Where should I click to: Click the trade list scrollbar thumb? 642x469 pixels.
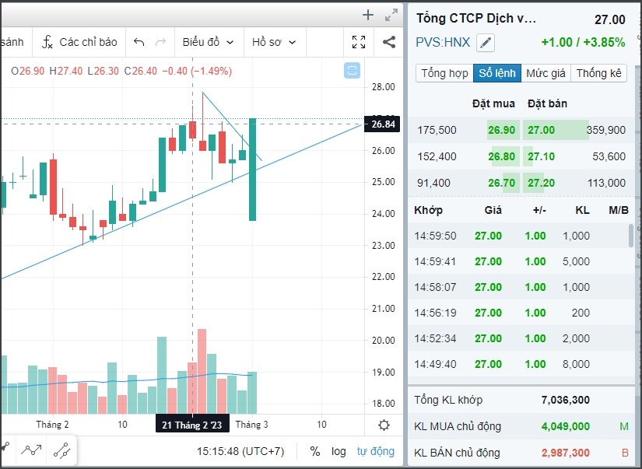[630, 236]
